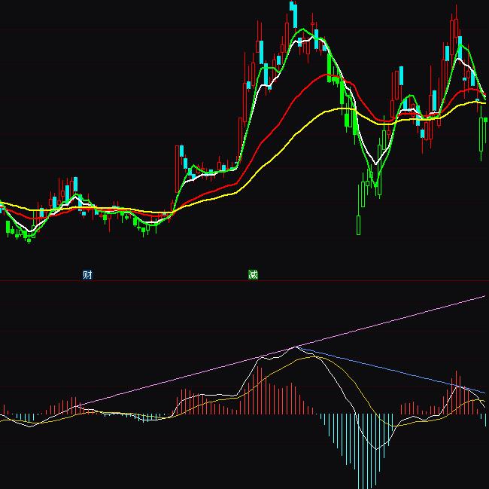The image size is (489, 489).
Task: Click the pink trendline's left starting point
Action: coord(75,407)
